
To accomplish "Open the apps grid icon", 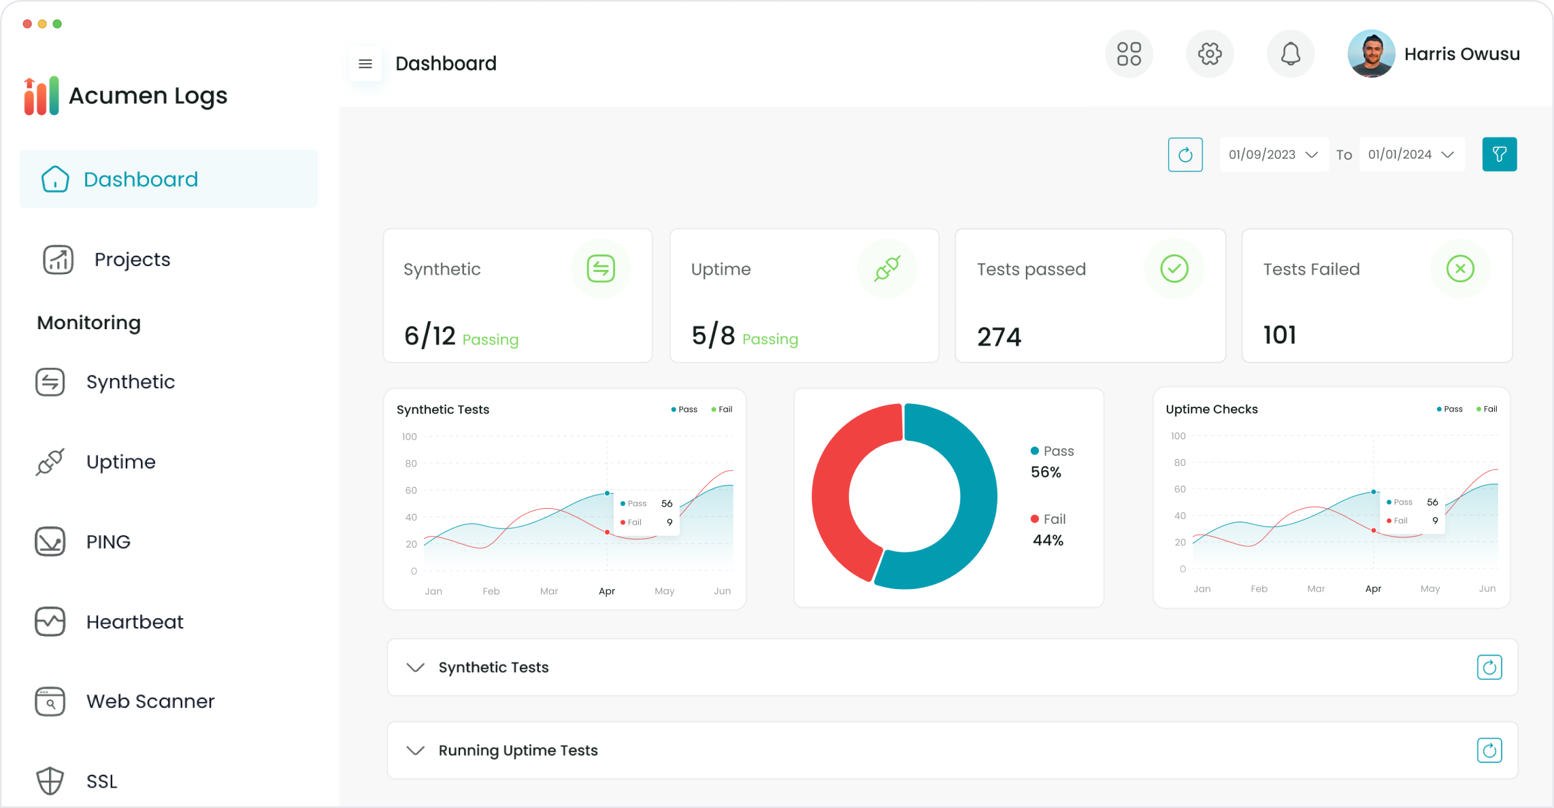I will (1129, 54).
